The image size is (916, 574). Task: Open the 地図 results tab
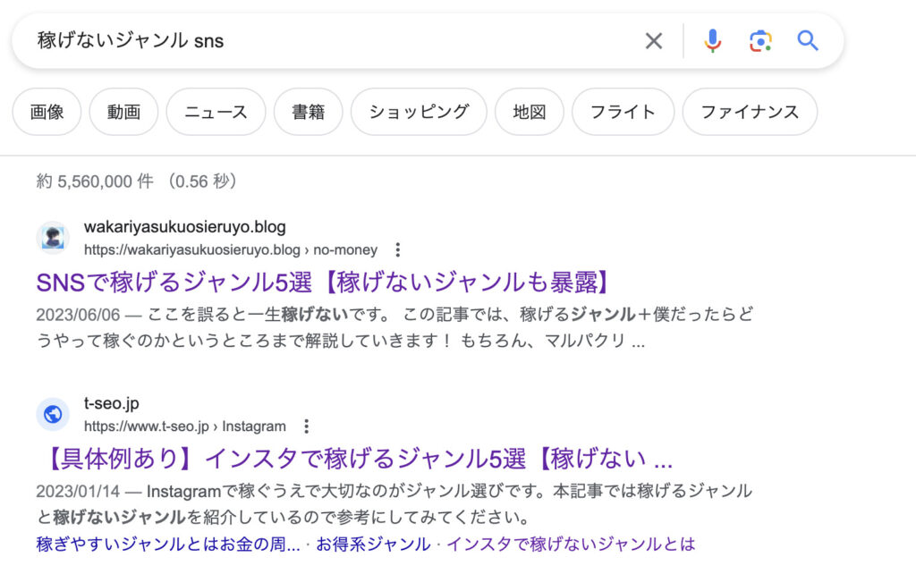(x=530, y=112)
